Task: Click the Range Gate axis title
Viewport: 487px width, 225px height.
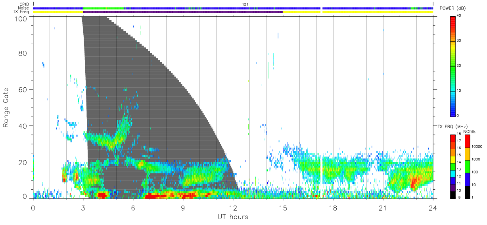Action: 6,108
